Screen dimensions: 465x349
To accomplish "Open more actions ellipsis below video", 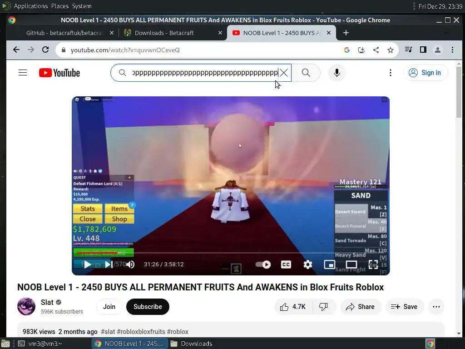I will (436, 307).
